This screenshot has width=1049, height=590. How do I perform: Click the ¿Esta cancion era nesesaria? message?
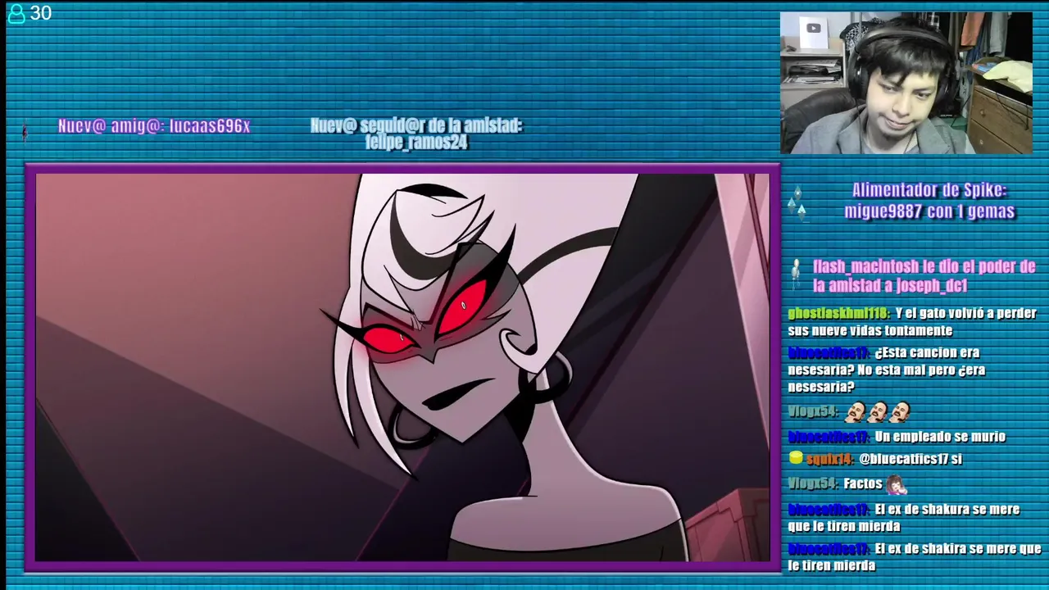[887, 370]
